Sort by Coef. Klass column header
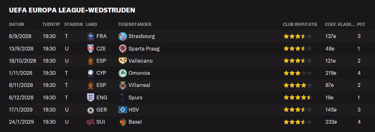Image resolution: width=375 pixels, height=132 pixels. point(340,25)
